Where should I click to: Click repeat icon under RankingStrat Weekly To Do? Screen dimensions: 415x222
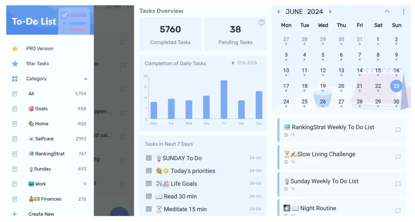click(286, 135)
